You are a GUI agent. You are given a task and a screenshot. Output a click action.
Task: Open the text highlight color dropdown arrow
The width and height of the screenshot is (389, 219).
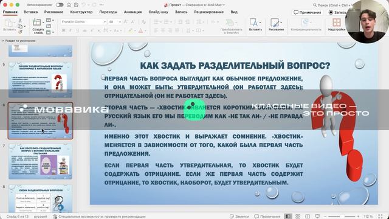(135, 30)
